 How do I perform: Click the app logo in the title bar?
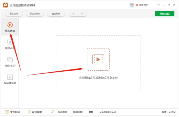coord(6,5)
